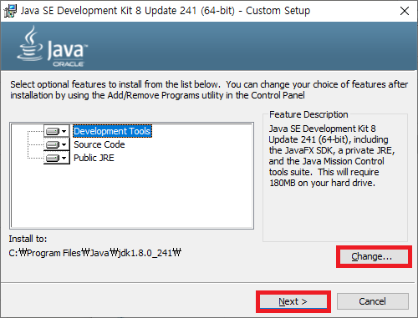The image size is (418, 318).
Task: Open the Public JRE feature drive dropdown
Action: 57,158
